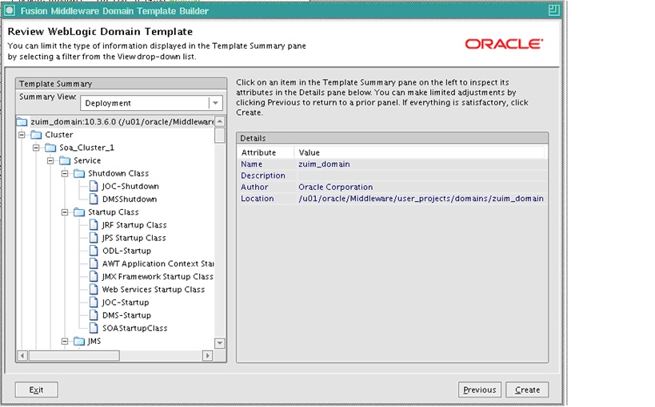Click the AWT Application Context document icon
This screenshot has width=655, height=407.
click(x=94, y=263)
